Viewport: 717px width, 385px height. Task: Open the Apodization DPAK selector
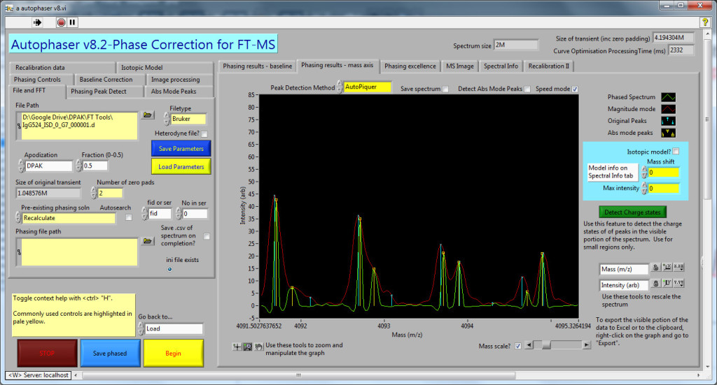[48, 166]
